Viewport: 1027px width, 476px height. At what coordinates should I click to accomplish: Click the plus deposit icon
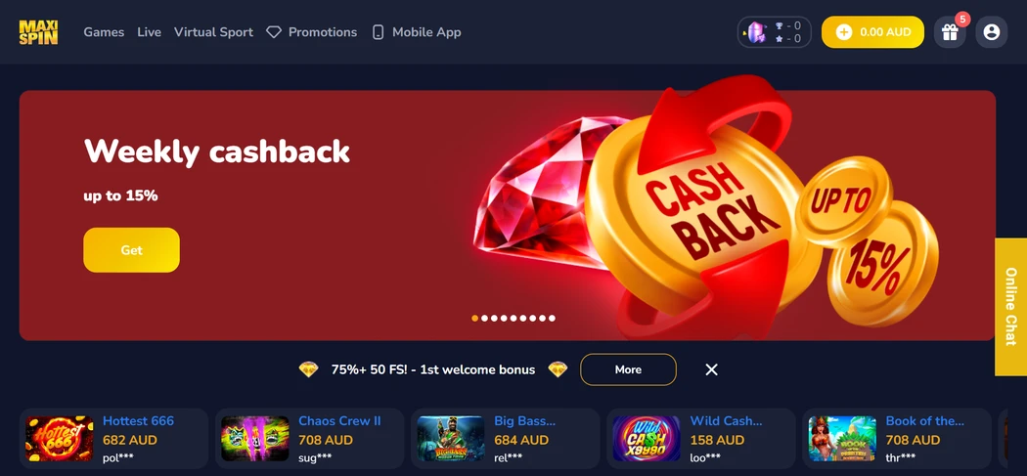click(x=844, y=32)
